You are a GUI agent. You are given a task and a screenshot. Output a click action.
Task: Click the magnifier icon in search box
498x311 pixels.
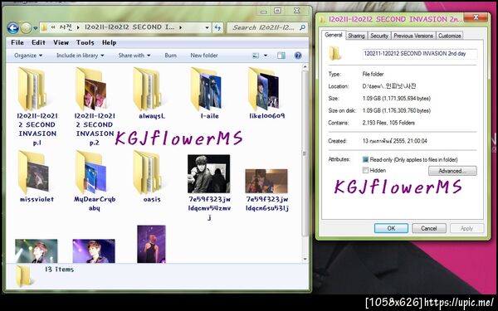(303, 27)
